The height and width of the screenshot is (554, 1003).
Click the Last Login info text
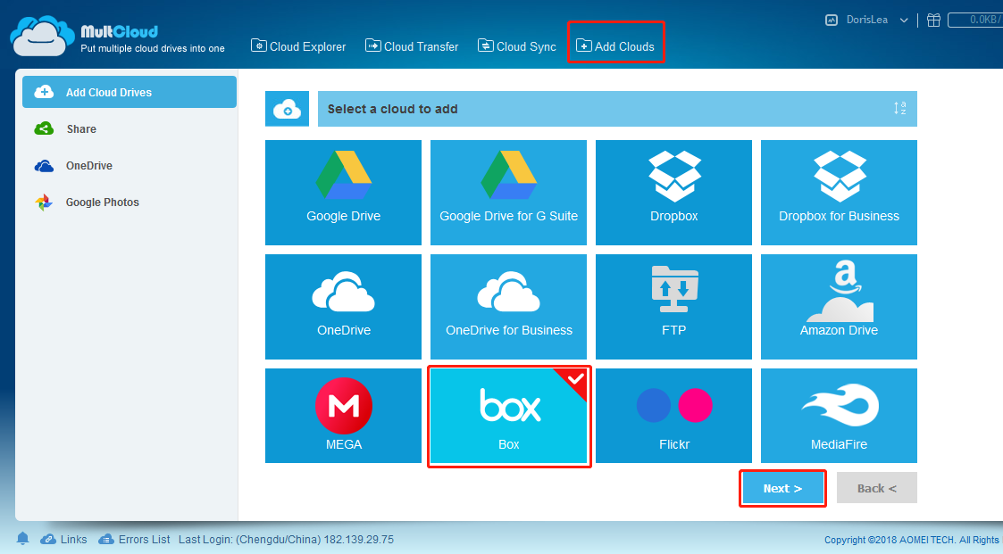(286, 540)
